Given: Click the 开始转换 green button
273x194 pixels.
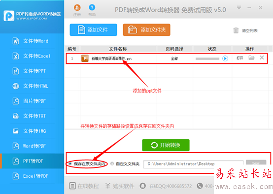Looking at the screenshot, I should tap(166, 145).
